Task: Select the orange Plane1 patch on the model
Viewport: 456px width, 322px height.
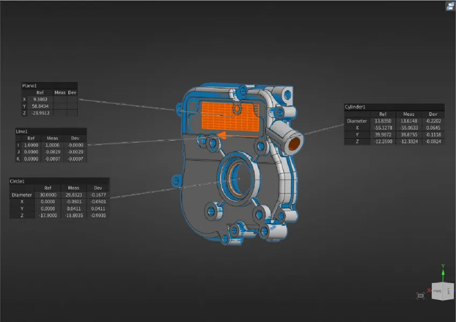Action: pos(230,116)
